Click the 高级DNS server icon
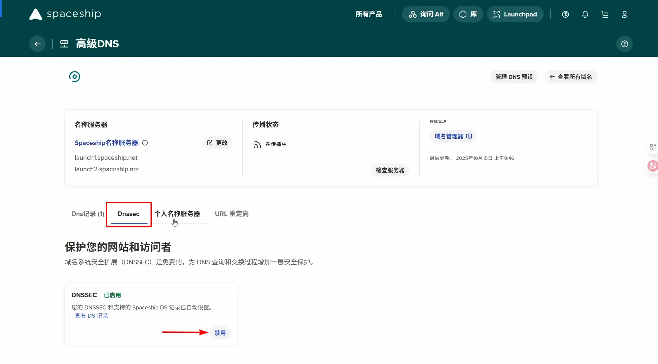This screenshot has height=364, width=658. 64,44
